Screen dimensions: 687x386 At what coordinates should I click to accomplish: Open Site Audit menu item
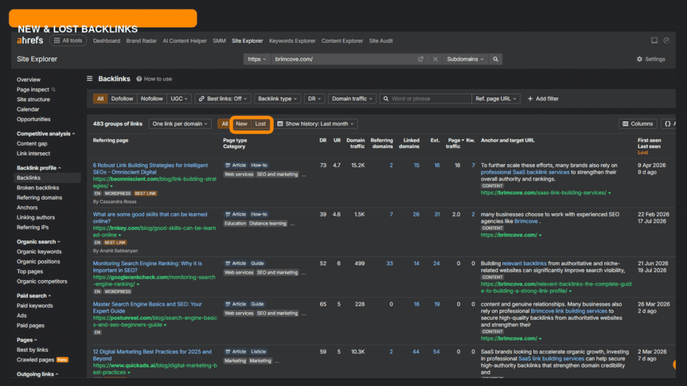click(381, 41)
